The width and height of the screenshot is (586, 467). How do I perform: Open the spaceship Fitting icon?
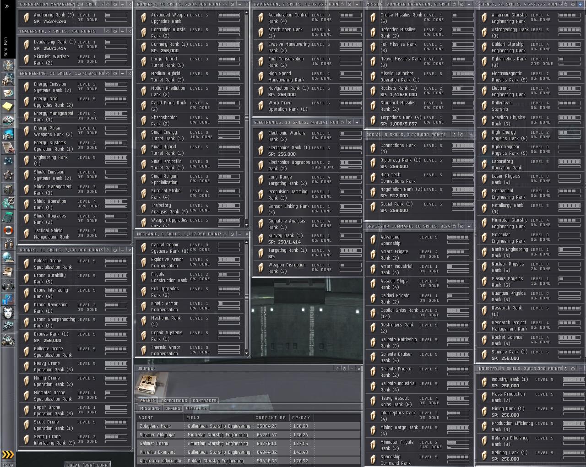coord(8,327)
